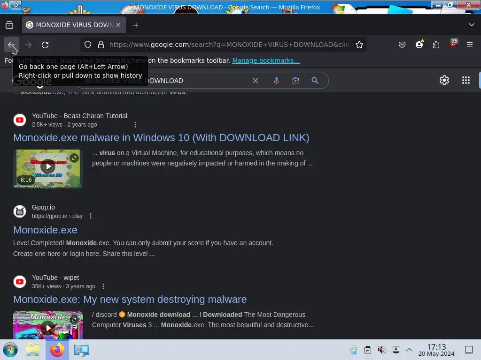Screen dimensions: 481x360
Task: Reload the current page
Action: [x=45, y=45]
